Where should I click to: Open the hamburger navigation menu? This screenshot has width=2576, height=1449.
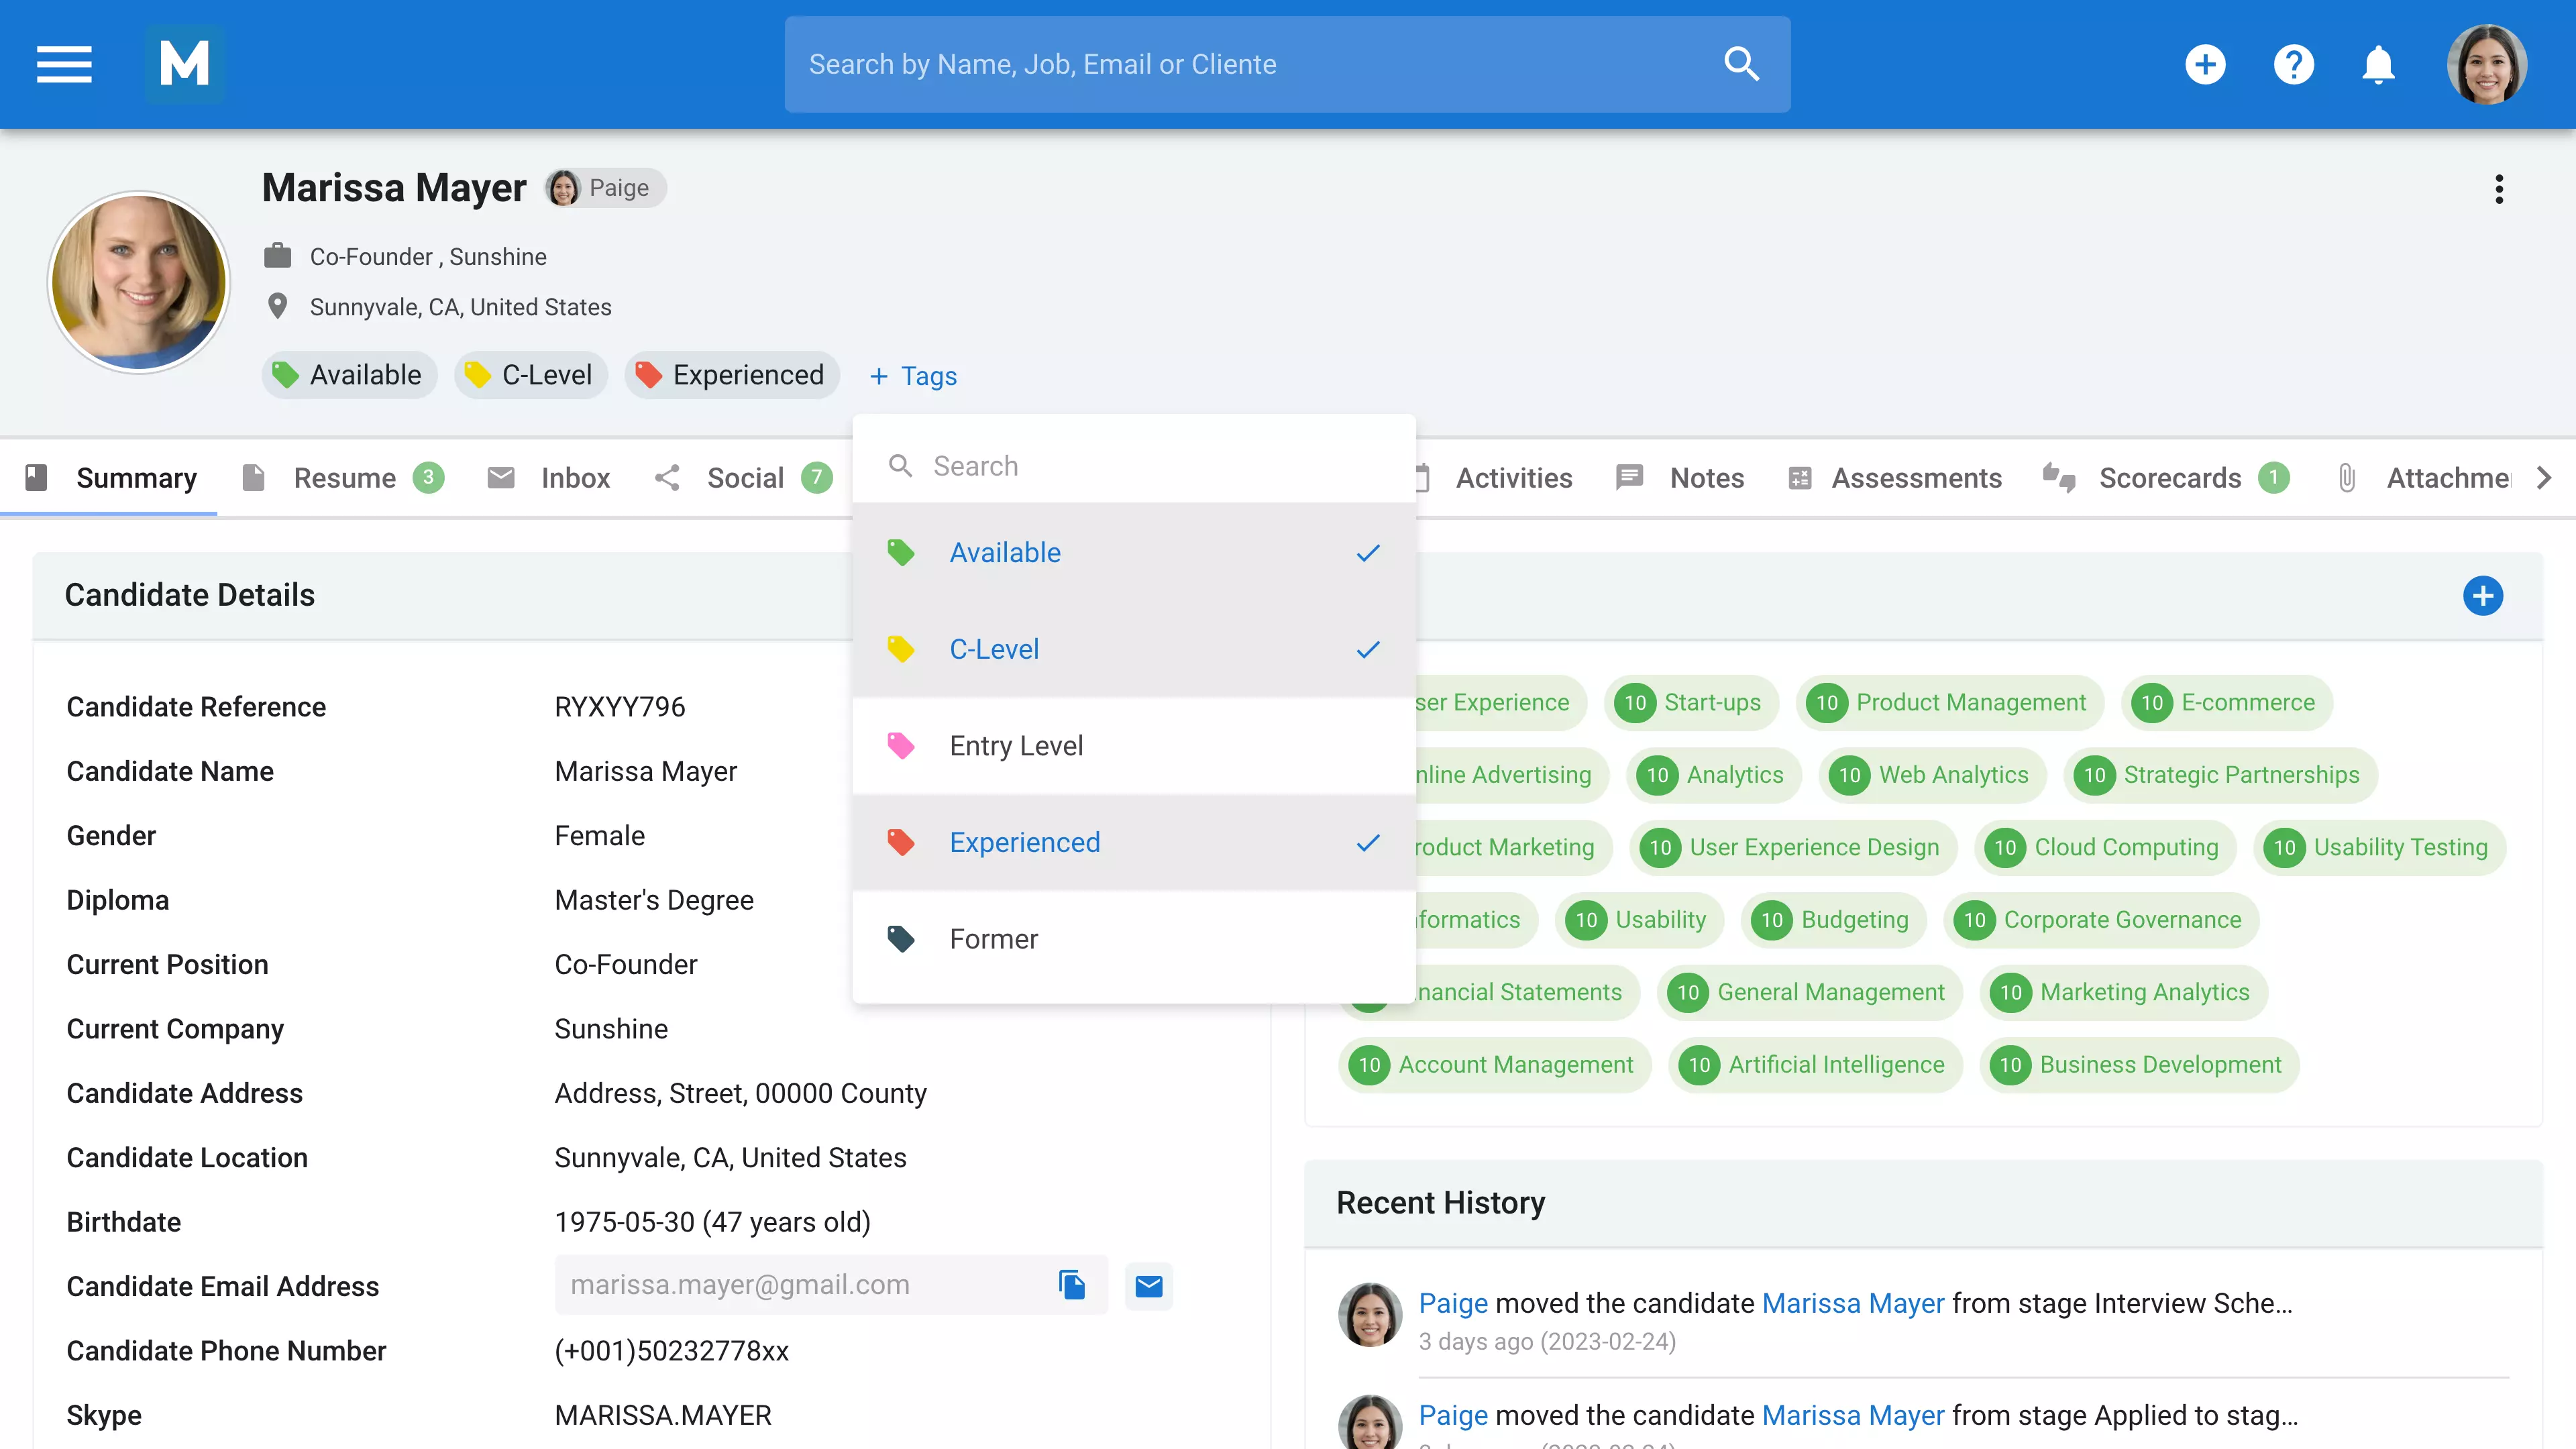tap(64, 64)
